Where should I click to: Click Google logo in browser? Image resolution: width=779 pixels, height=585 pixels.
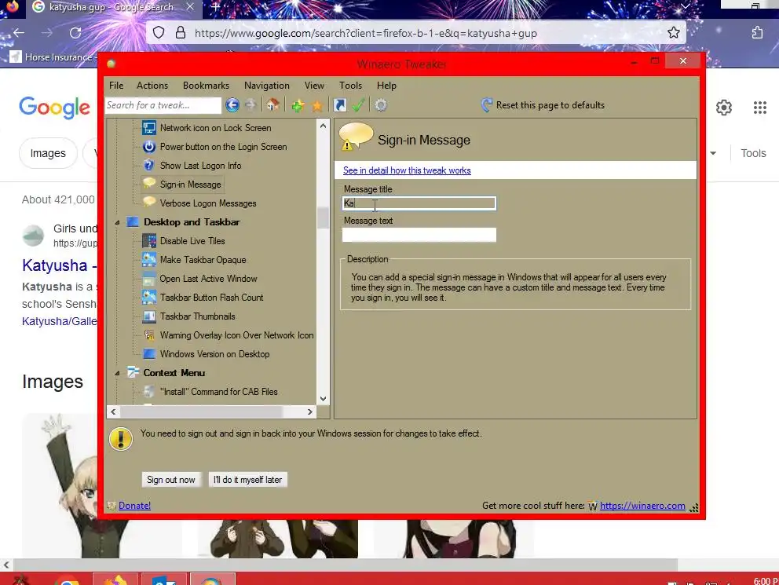click(x=55, y=108)
